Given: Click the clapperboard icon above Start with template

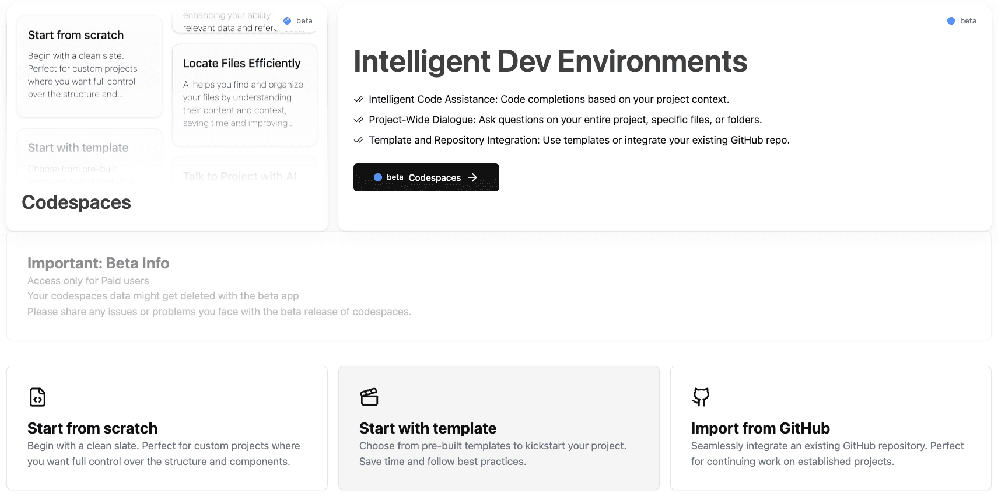Looking at the screenshot, I should click(x=369, y=397).
